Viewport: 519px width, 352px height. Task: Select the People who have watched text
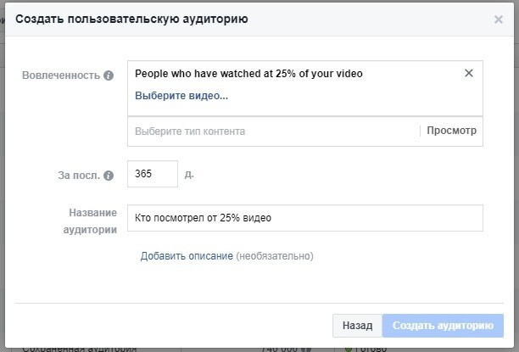click(248, 74)
